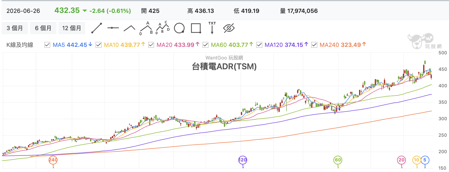449x172 pixels.
Task: Pick the angled polyline drawing tool
Action: pyautogui.click(x=129, y=28)
